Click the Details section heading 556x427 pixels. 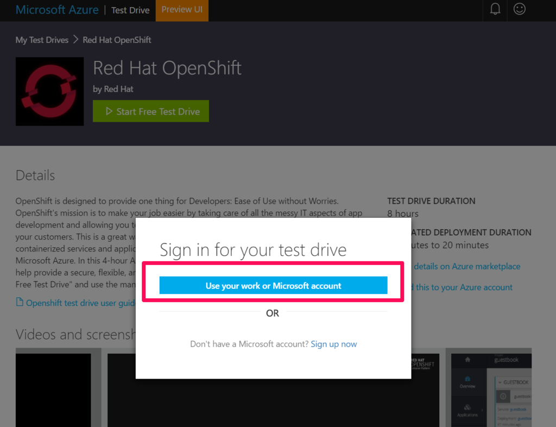pos(35,175)
